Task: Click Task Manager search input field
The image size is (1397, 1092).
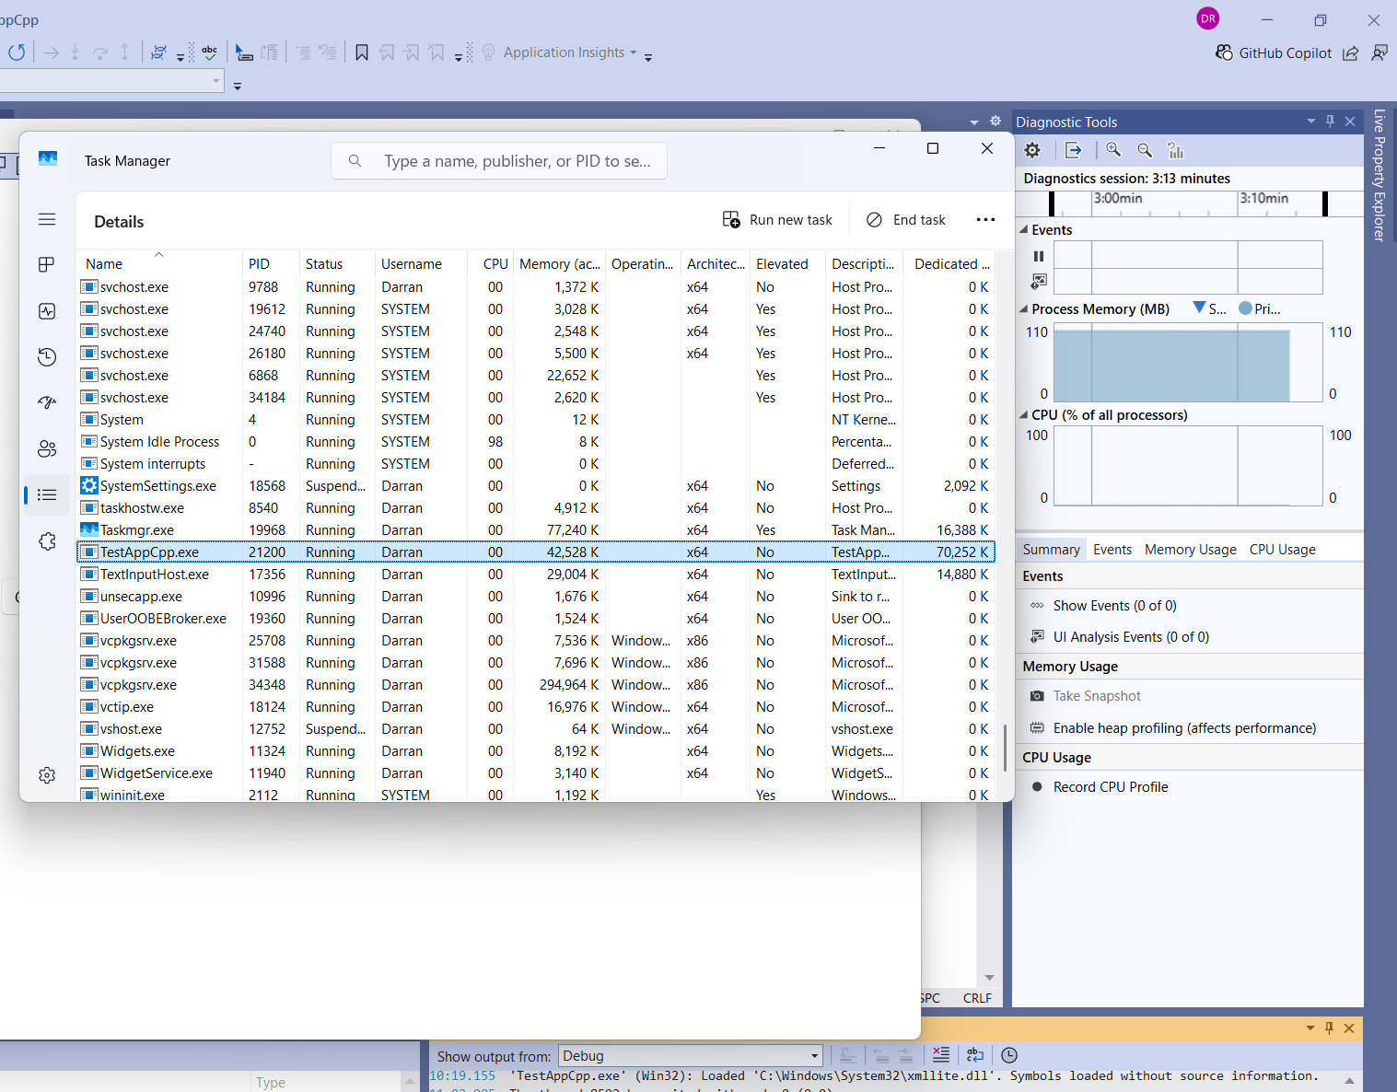Action: 499,161
